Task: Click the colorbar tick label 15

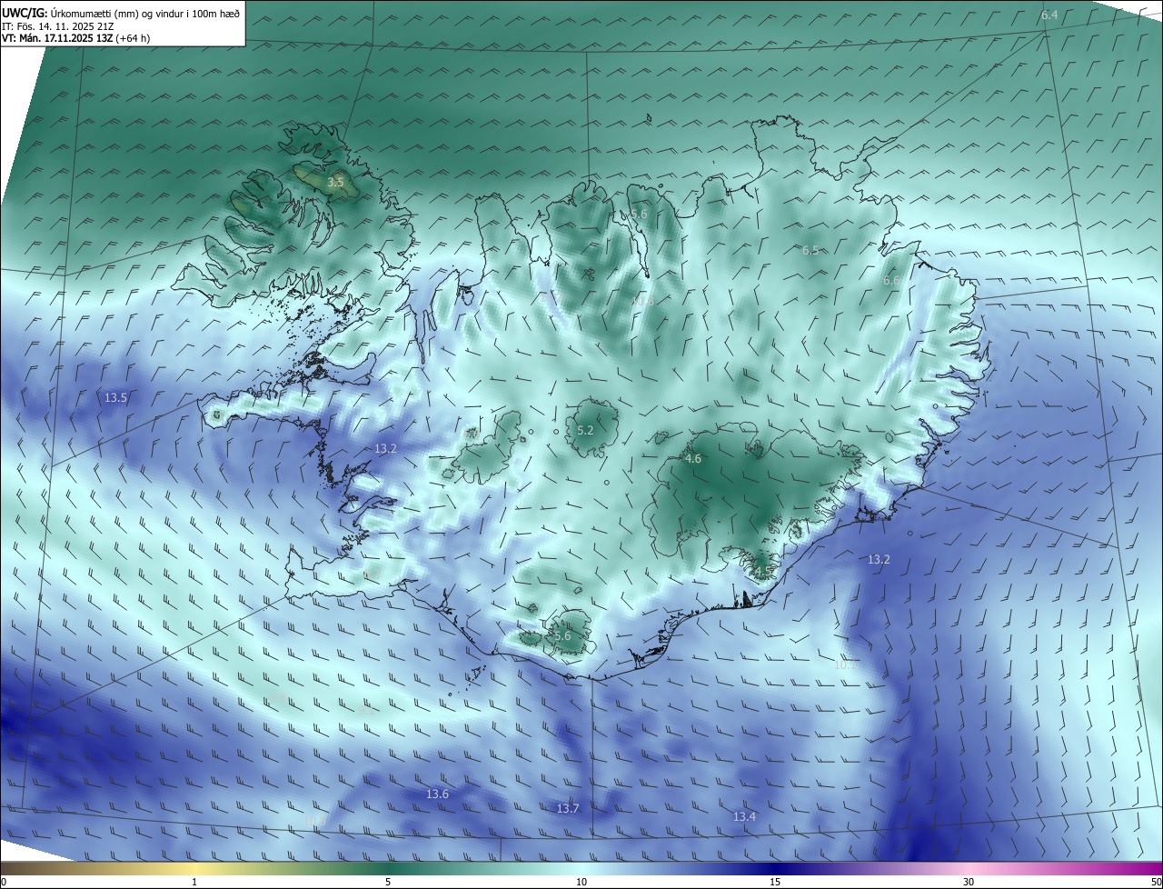Action: [x=775, y=882]
